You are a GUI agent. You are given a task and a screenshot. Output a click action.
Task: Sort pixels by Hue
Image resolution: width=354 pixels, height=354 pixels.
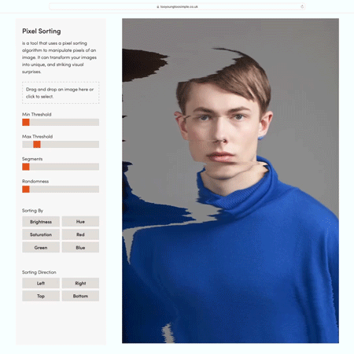click(80, 222)
